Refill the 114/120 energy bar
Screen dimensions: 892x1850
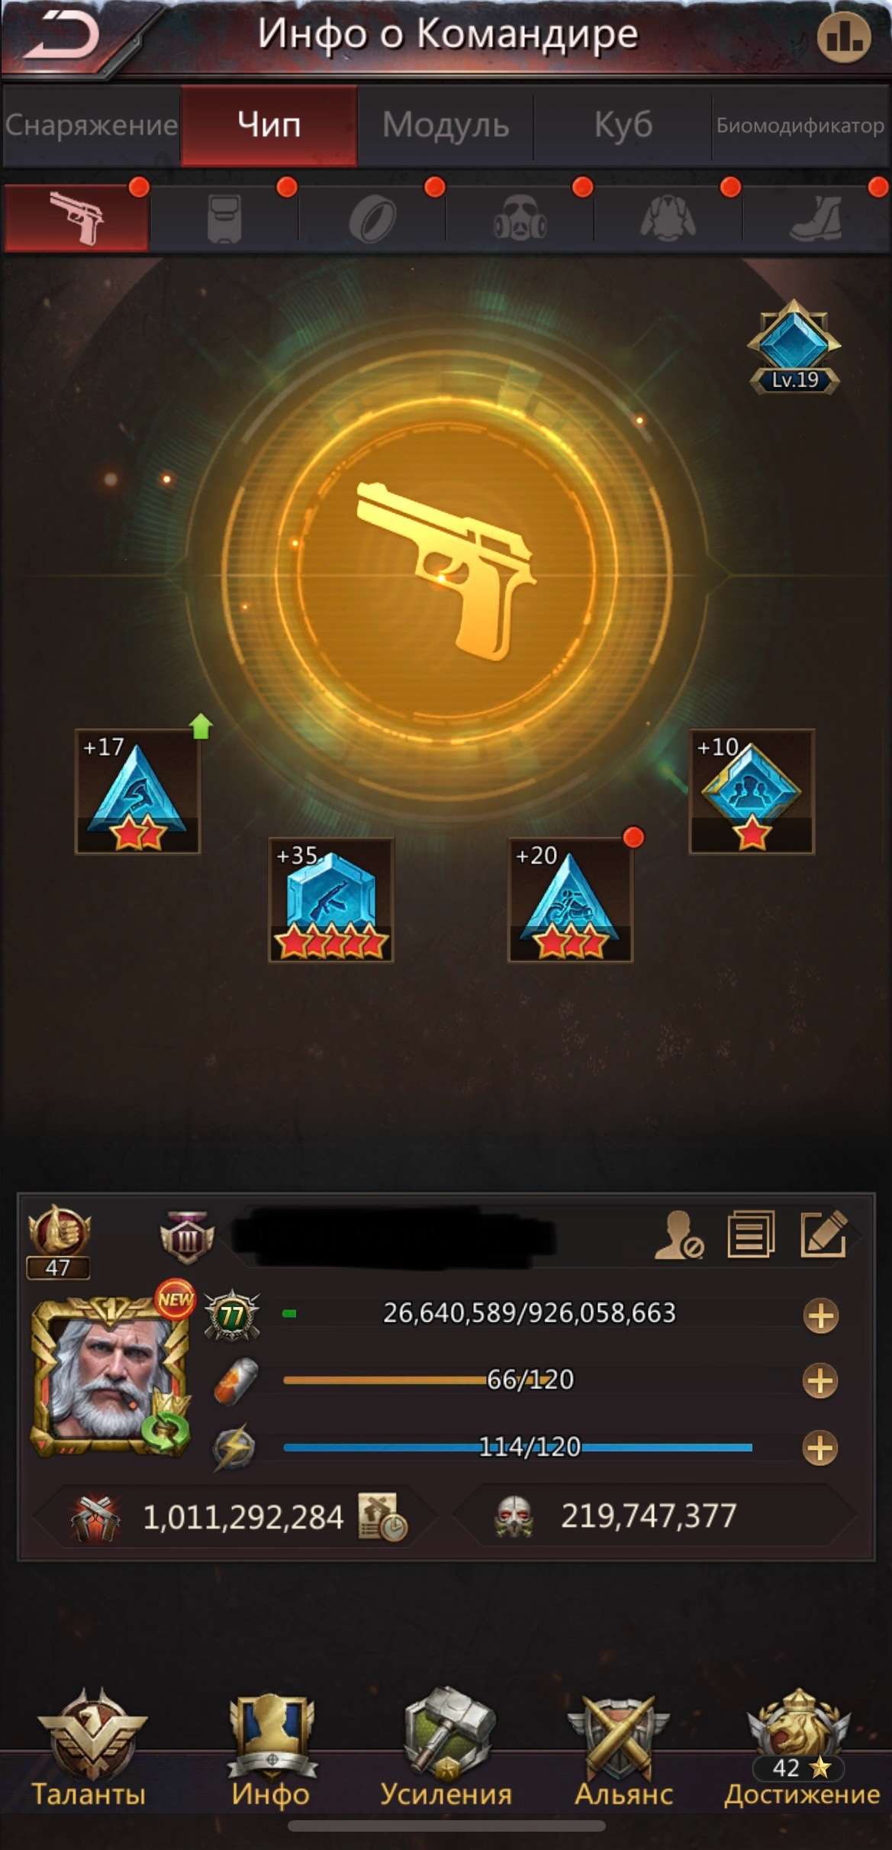point(821,1448)
